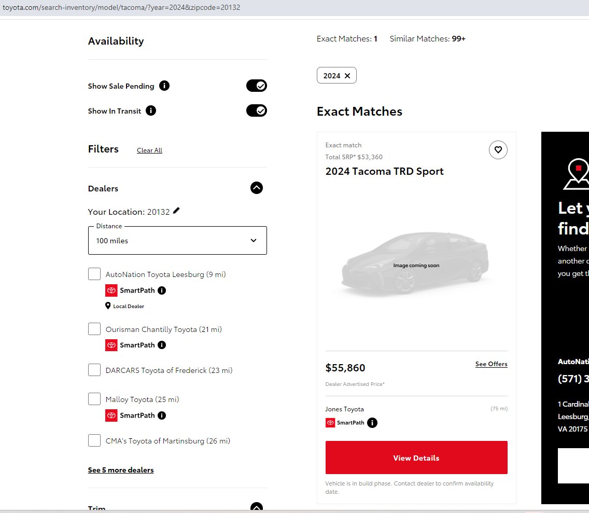589x513 pixels.
Task: Toggle Show Sale Pending switch
Action: (x=257, y=86)
